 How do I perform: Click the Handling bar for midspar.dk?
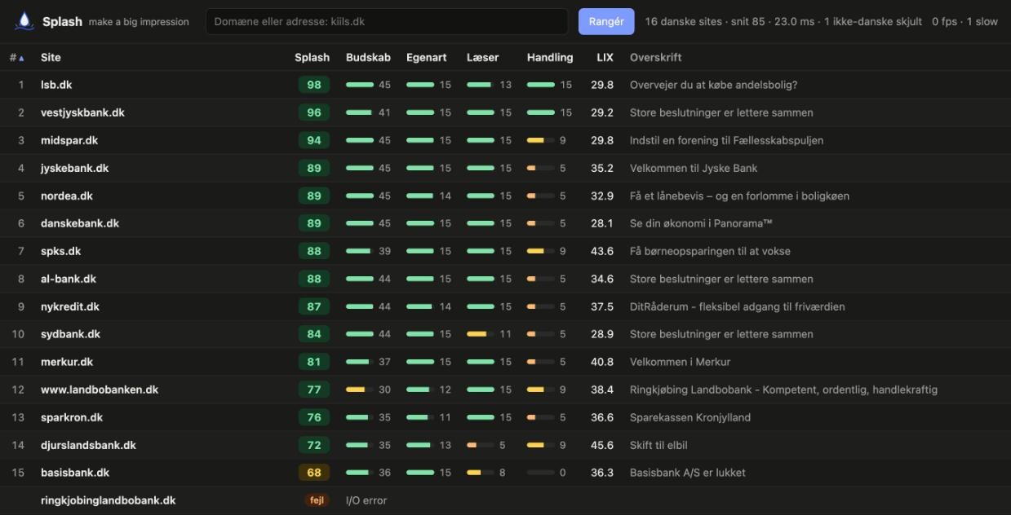[x=541, y=140]
